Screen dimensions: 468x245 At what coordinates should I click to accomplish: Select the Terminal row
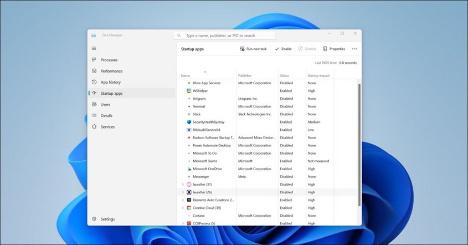coord(268,106)
